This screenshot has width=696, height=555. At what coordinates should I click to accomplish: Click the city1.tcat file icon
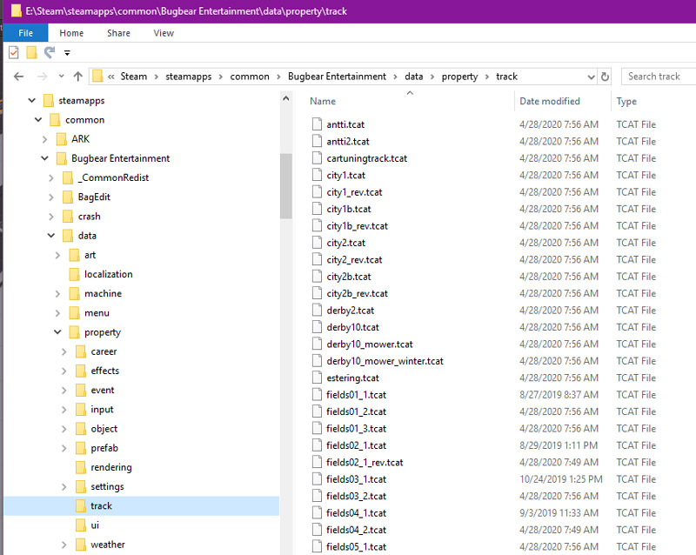317,175
